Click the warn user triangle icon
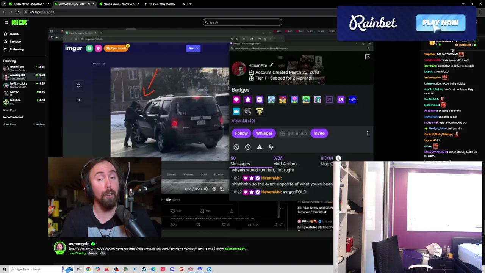This screenshot has width=485, height=273. 260,147
